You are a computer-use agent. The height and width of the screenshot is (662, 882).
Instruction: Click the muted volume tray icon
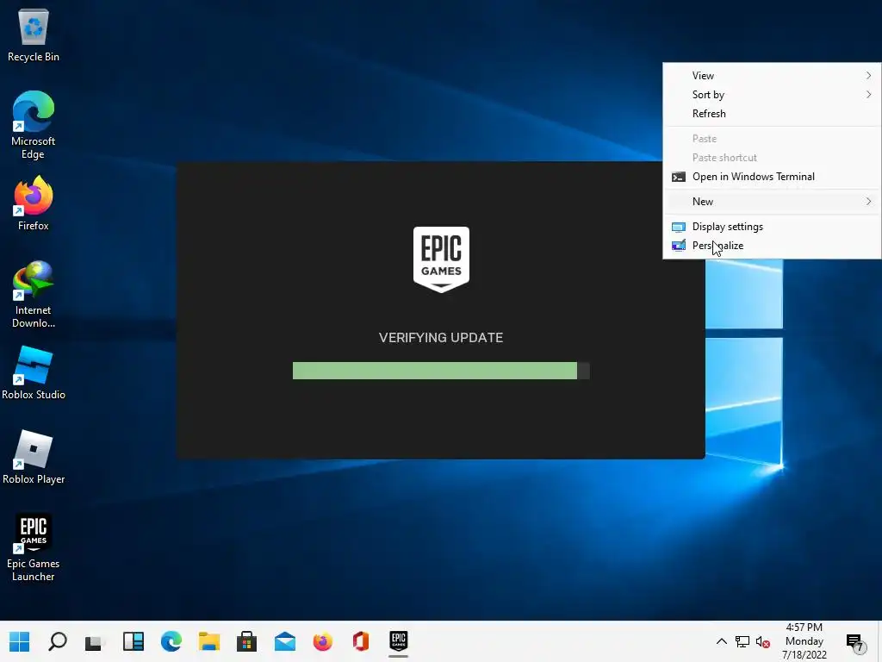(x=763, y=641)
